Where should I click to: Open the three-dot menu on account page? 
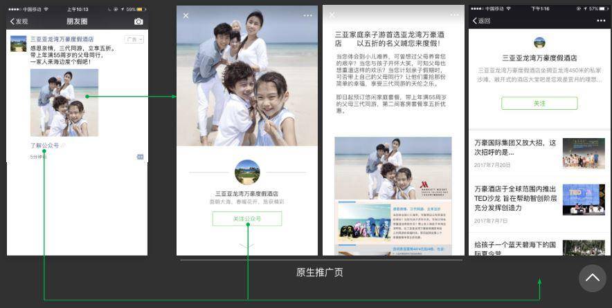pos(601,21)
